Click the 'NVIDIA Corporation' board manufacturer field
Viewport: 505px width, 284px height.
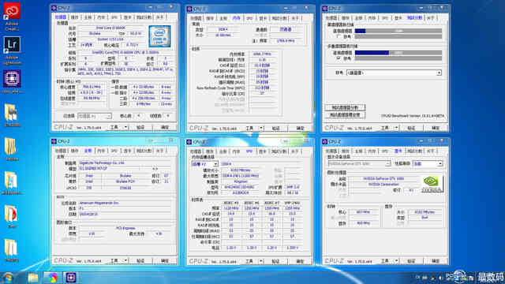(383, 185)
